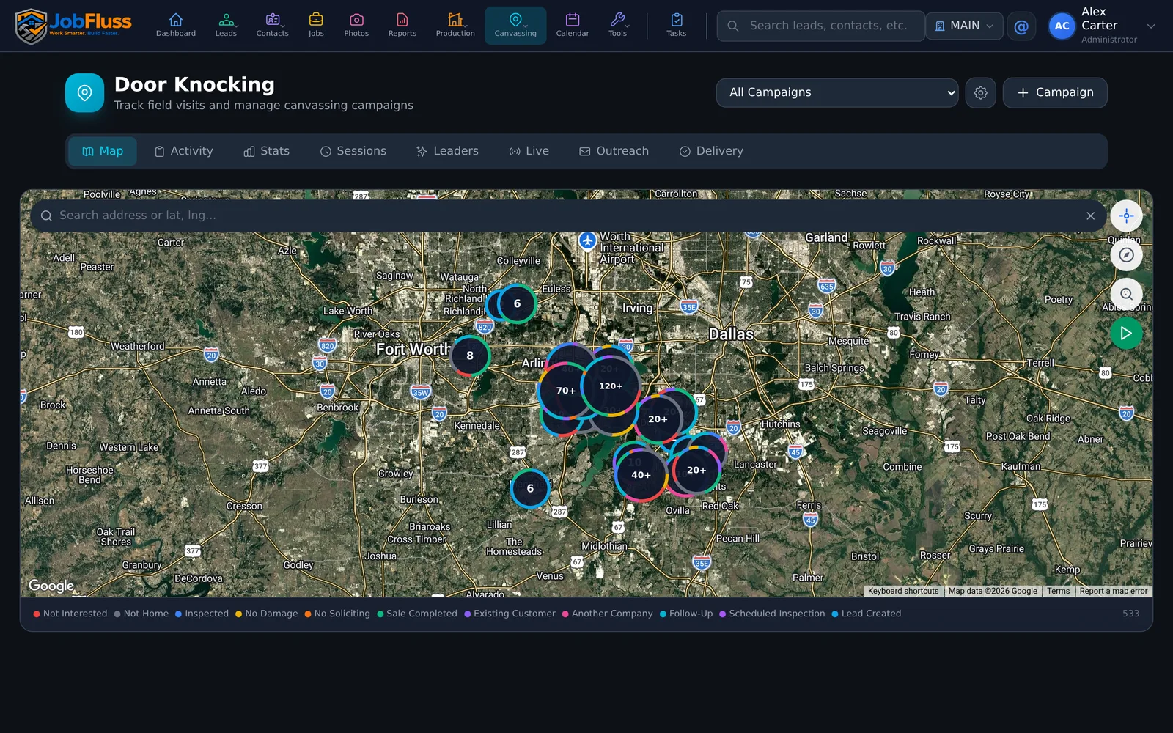This screenshot has width=1173, height=733.
Task: Center the map using the locate icon
Action: coord(1126,216)
